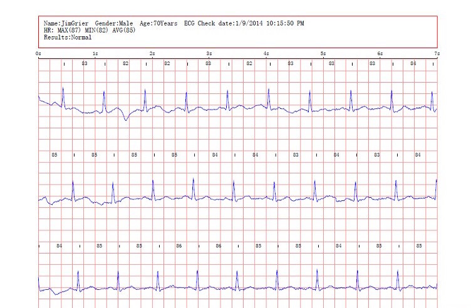Click the 7s time axis marker
Screen dimensions: 471x308
coord(437,54)
